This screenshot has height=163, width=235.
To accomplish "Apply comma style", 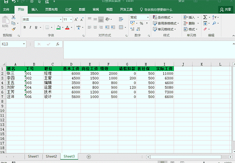I will 147,23.
